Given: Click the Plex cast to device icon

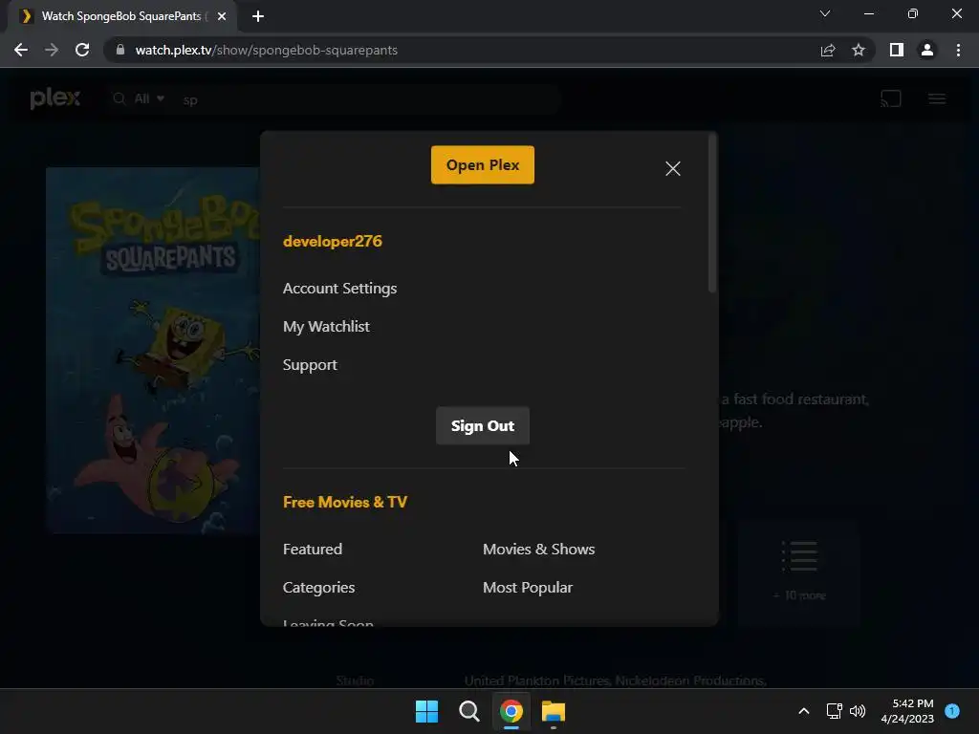Looking at the screenshot, I should [891, 98].
